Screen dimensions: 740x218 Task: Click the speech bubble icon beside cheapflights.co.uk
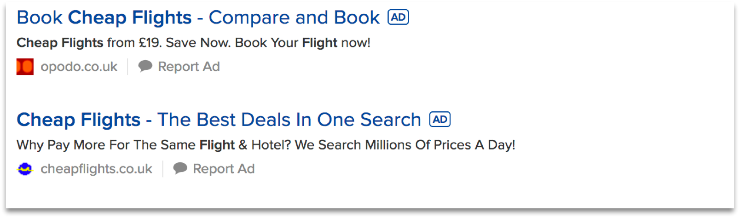180,168
